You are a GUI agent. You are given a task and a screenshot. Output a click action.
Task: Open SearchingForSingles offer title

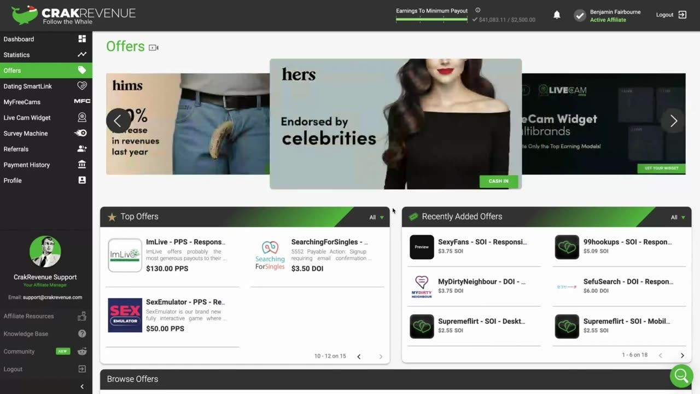click(330, 242)
